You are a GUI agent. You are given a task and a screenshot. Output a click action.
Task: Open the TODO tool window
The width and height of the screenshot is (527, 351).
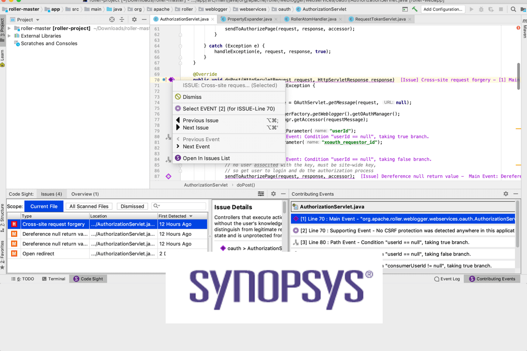(23, 279)
